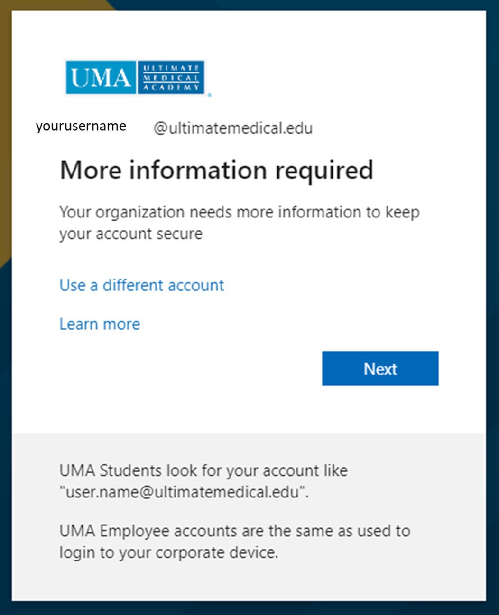Click the "login to your corporate device" line
Image resolution: width=499 pixels, height=615 pixels.
pos(168,552)
